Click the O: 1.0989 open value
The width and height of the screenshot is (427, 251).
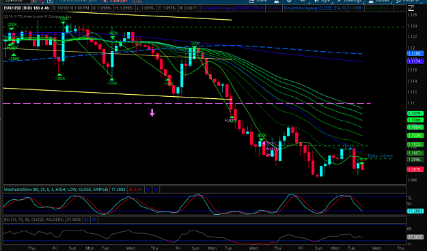[x=102, y=8]
